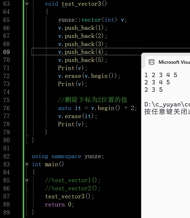Click commented //test_vector1(); line
The width and height of the screenshot is (190, 218).
click(x=73, y=180)
